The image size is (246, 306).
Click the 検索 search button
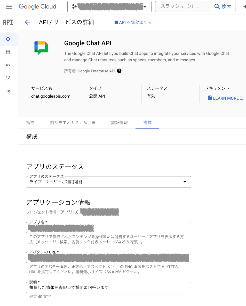point(223,7)
